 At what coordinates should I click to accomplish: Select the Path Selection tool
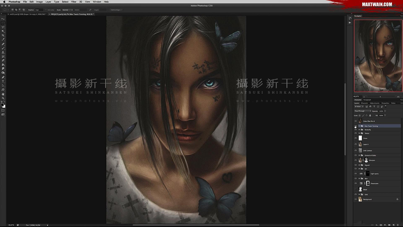3,85
